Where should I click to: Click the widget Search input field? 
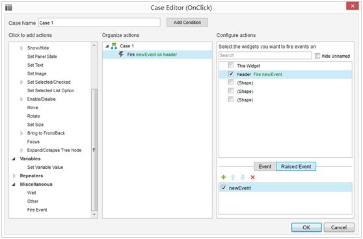point(265,55)
